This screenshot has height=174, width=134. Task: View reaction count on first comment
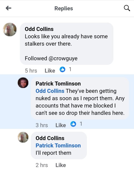70,69
